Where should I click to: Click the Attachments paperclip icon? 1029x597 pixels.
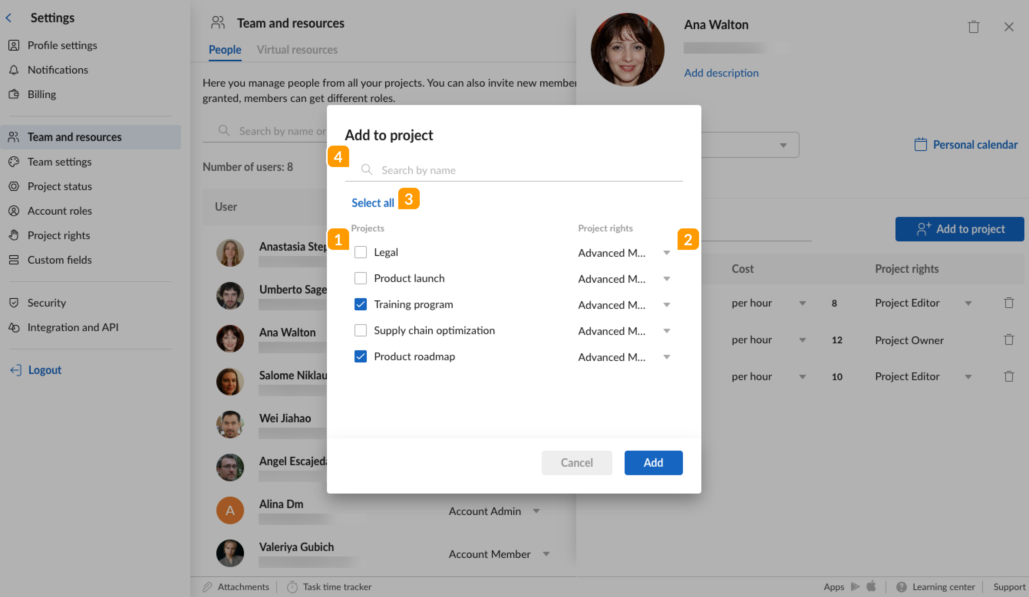coord(208,586)
